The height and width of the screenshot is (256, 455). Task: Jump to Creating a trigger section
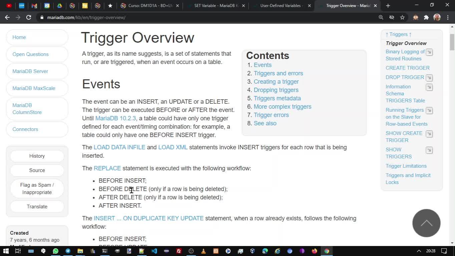[x=276, y=82]
